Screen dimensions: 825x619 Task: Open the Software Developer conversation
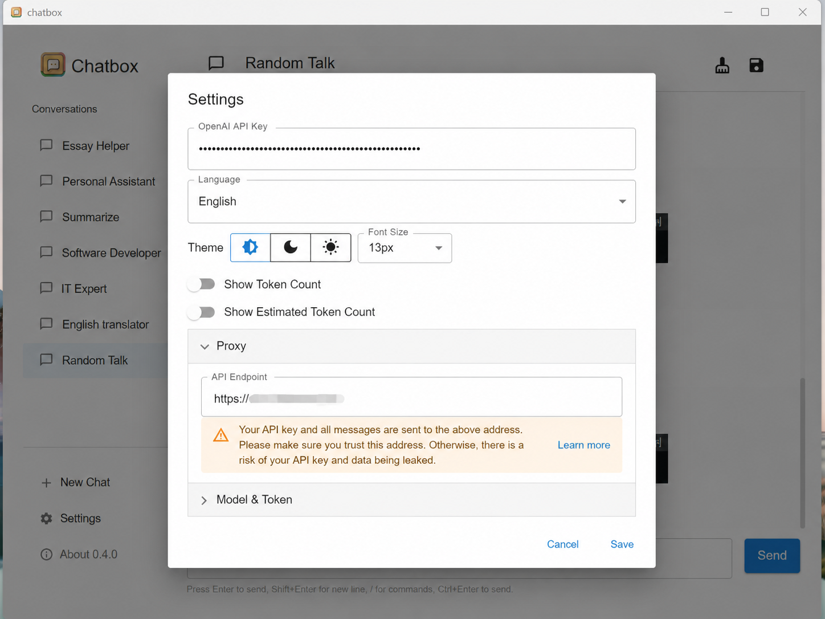tap(95, 253)
